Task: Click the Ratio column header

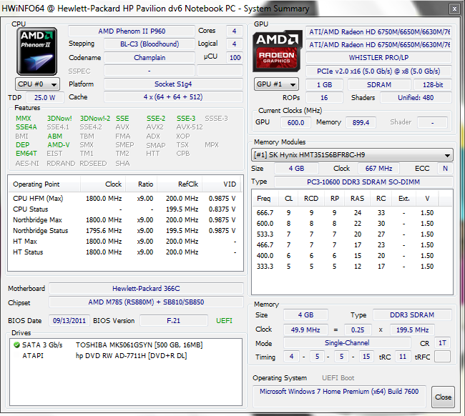Action: [x=142, y=184]
